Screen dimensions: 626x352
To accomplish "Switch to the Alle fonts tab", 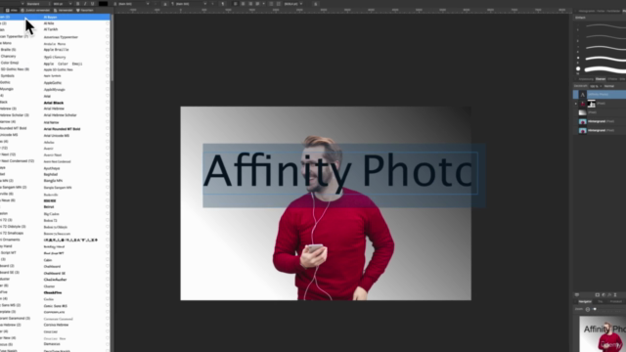I will [x=12, y=11].
